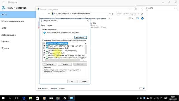Screen dimensions: 179x101
Task: Click Диагностика подключения toolbar command
Action: click(x=95, y=19)
